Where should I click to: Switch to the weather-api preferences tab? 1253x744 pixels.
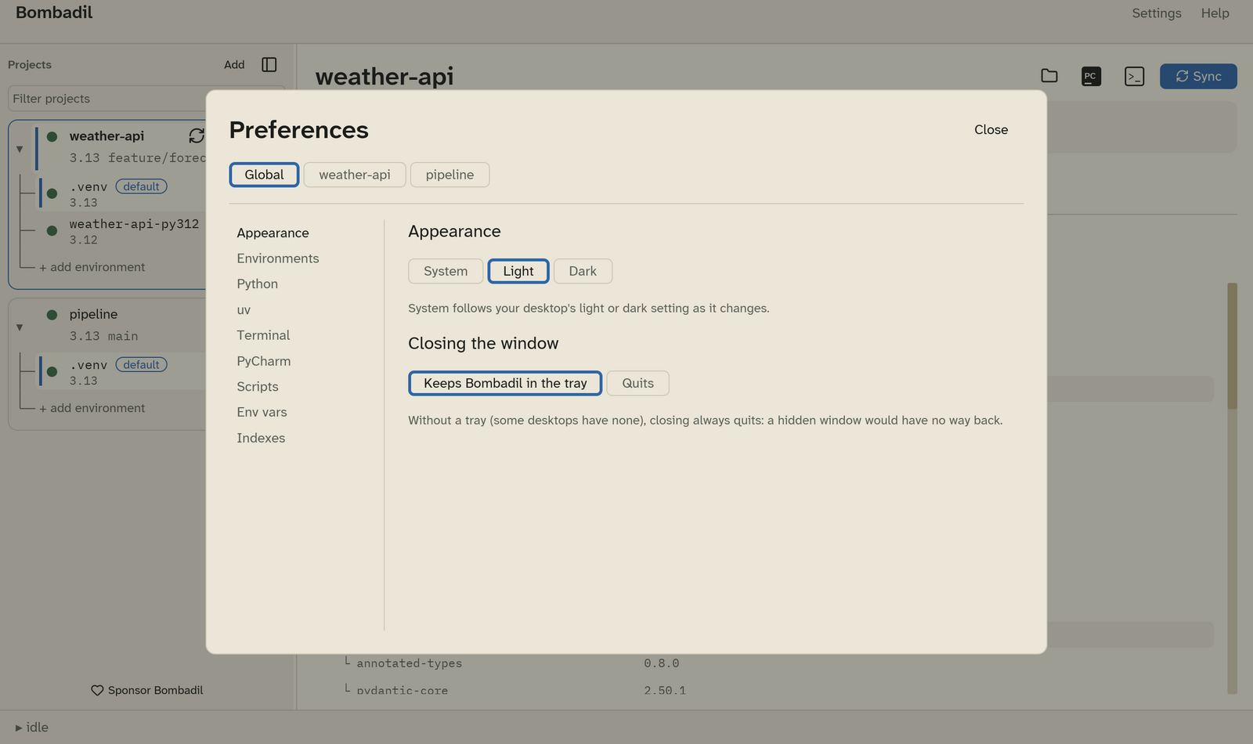click(x=355, y=175)
